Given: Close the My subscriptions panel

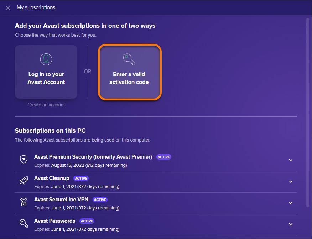Looking at the screenshot, I should pos(8,8).
